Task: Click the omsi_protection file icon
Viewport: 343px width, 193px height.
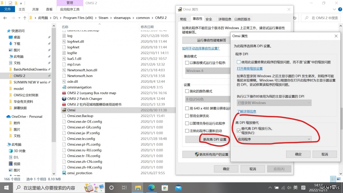Action: point(64,173)
